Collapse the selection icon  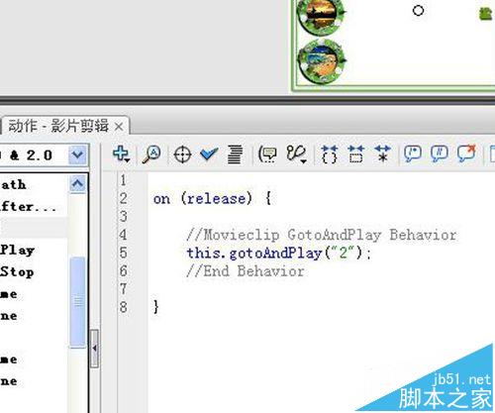coord(355,155)
